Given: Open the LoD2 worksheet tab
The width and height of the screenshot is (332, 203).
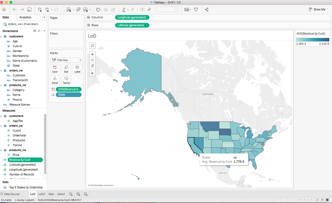Looking at the screenshot, I should (x=42, y=194).
